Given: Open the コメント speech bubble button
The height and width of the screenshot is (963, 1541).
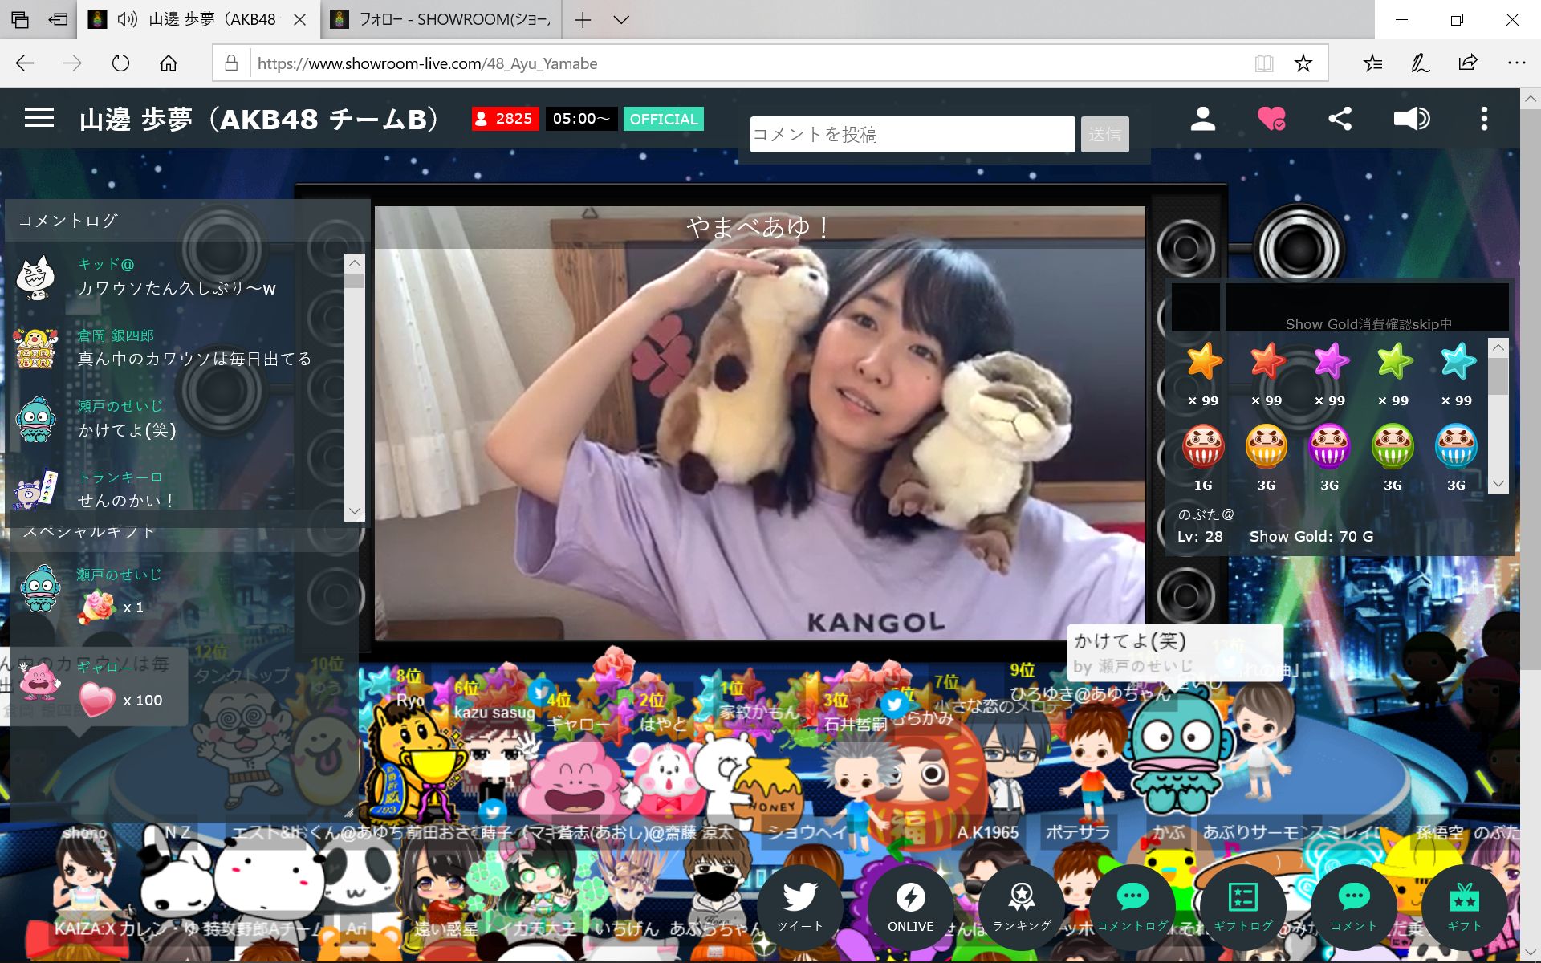Looking at the screenshot, I should pyautogui.click(x=1354, y=908).
